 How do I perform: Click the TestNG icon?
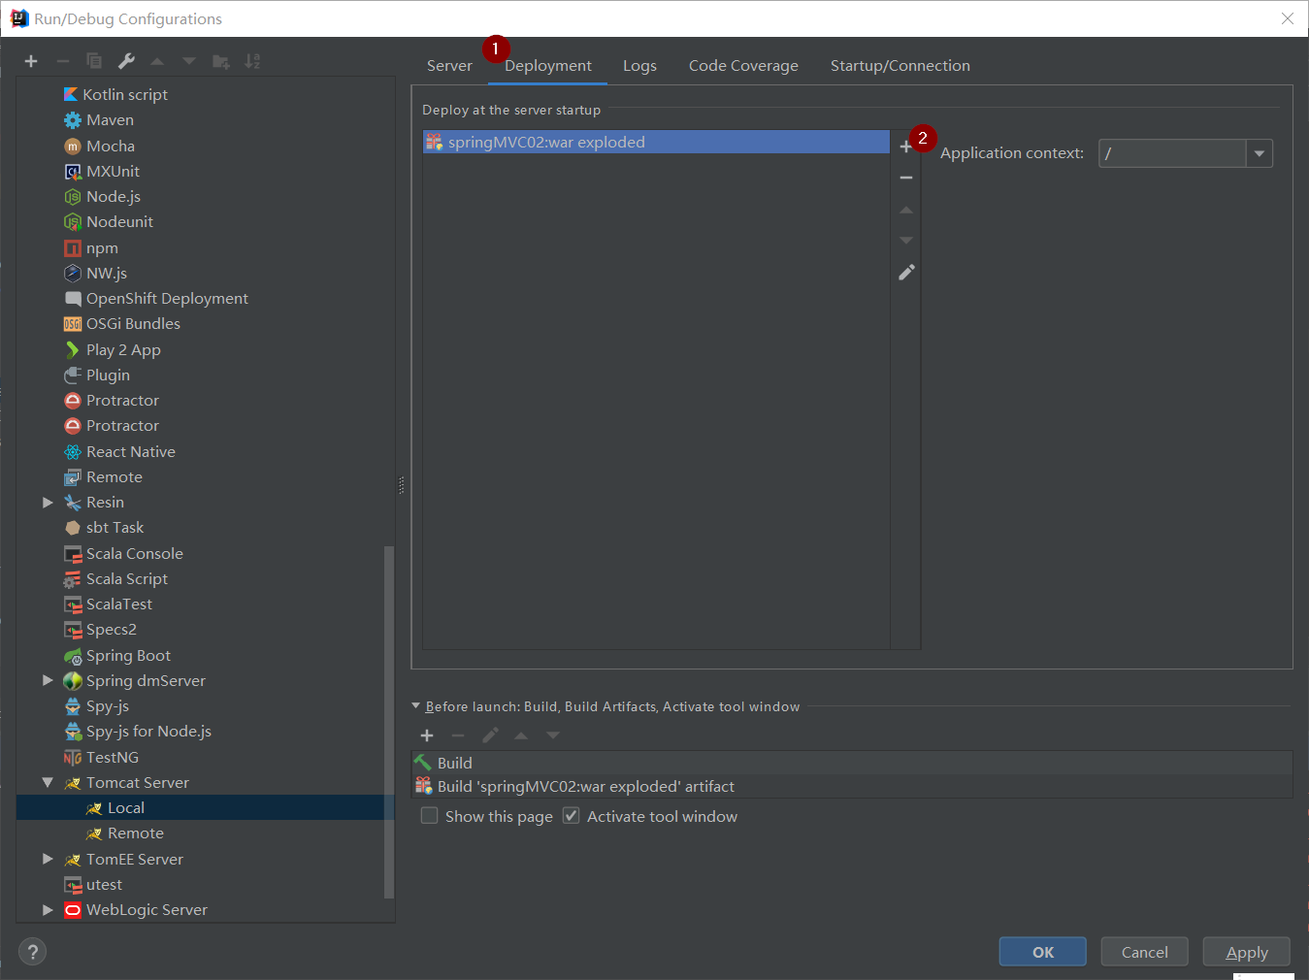pos(73,758)
